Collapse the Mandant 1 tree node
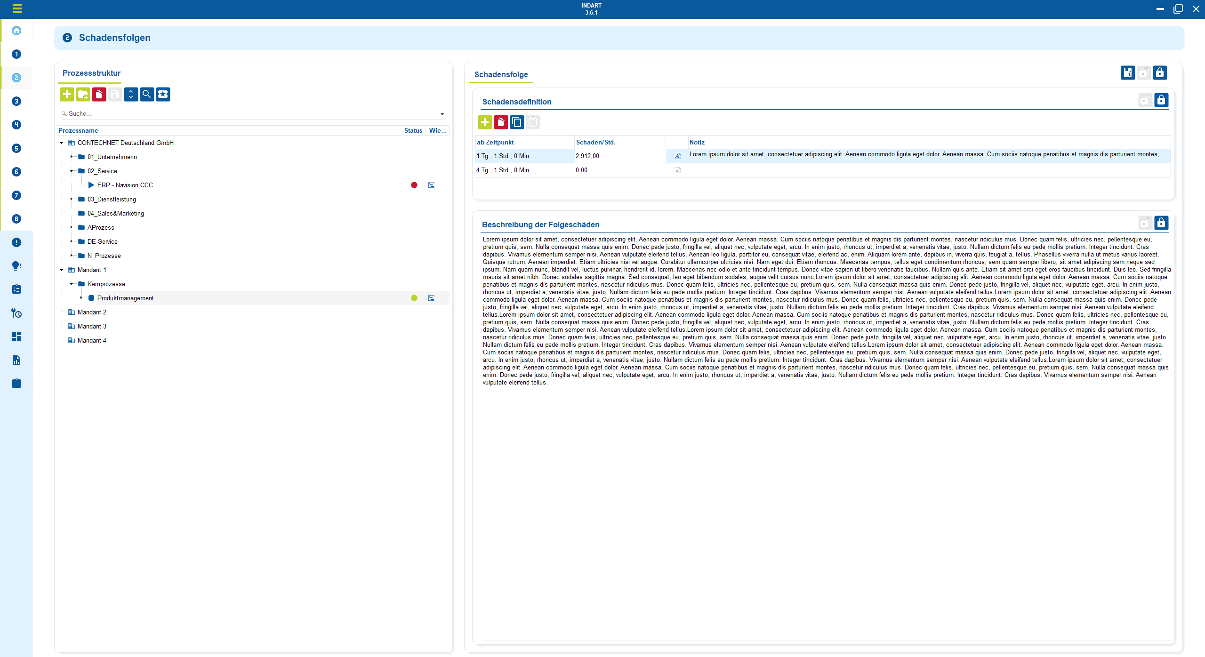 coord(62,270)
